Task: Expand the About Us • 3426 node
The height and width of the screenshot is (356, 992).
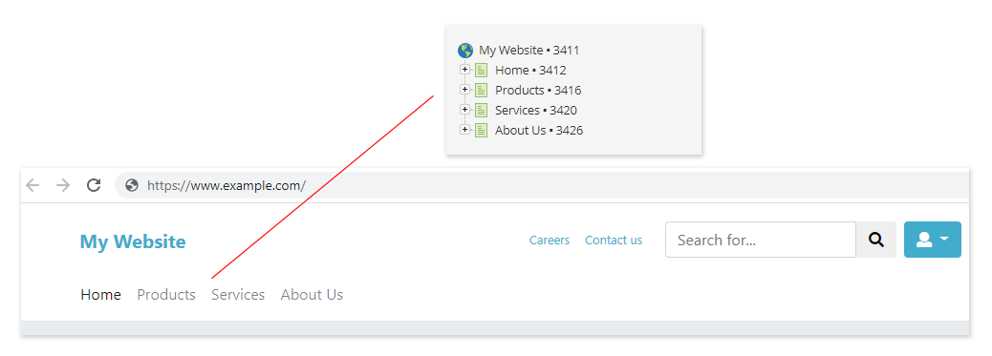Action: pos(465,129)
